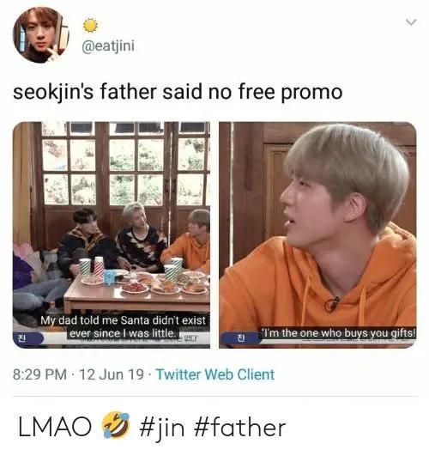Click the blue name tag in right image

point(241,338)
